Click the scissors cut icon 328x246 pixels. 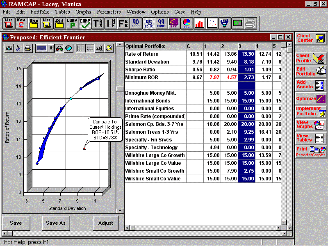point(18,48)
